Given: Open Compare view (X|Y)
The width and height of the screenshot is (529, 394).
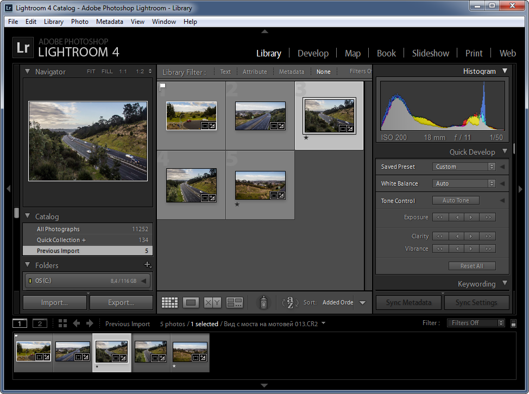Looking at the screenshot, I should click(x=212, y=302).
